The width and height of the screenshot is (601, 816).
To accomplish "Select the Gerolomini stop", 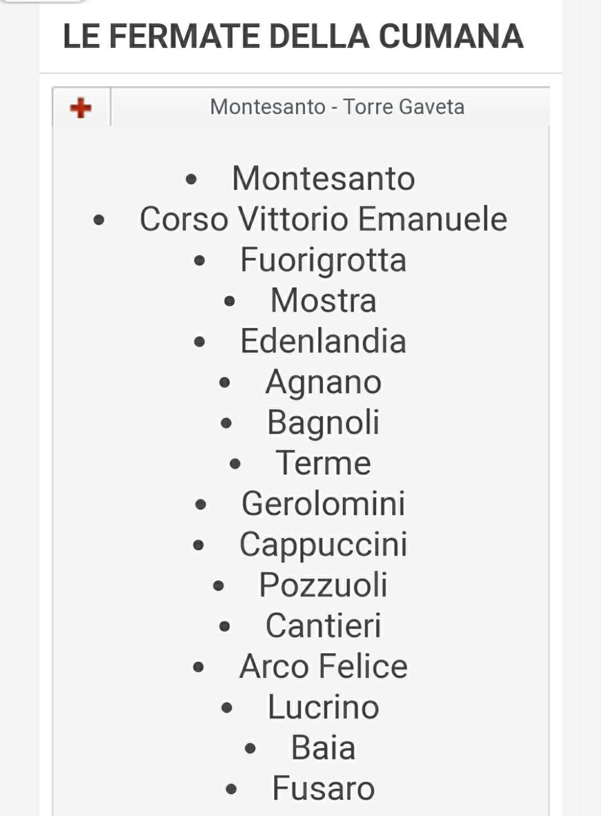I will pyautogui.click(x=323, y=504).
